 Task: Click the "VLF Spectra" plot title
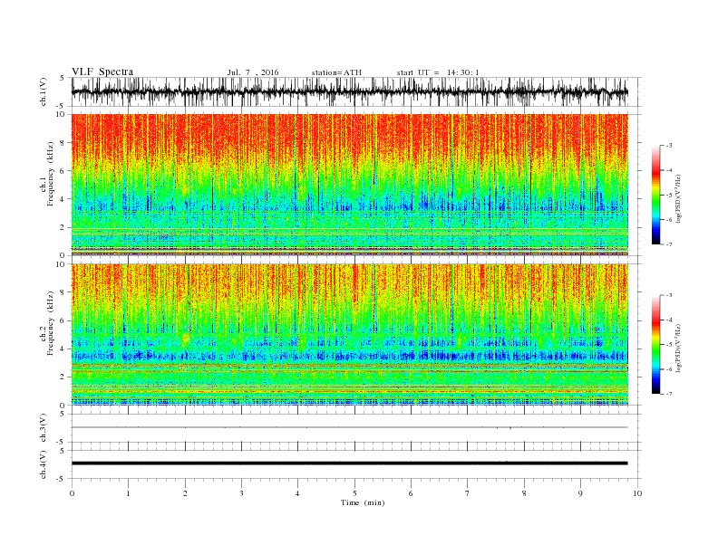click(x=102, y=72)
